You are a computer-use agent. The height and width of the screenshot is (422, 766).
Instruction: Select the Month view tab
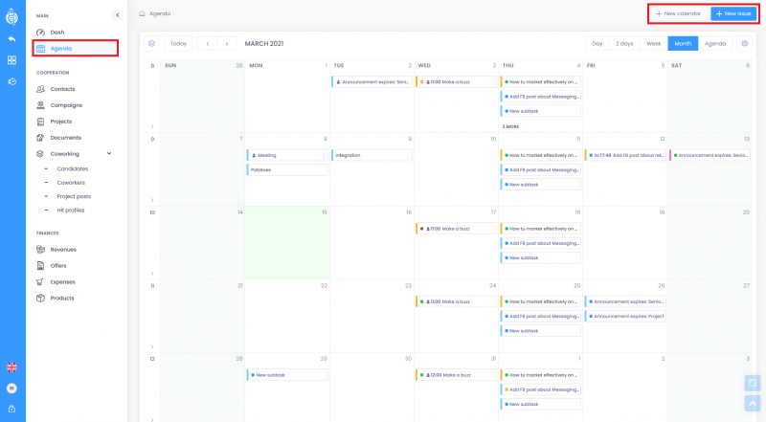683,43
